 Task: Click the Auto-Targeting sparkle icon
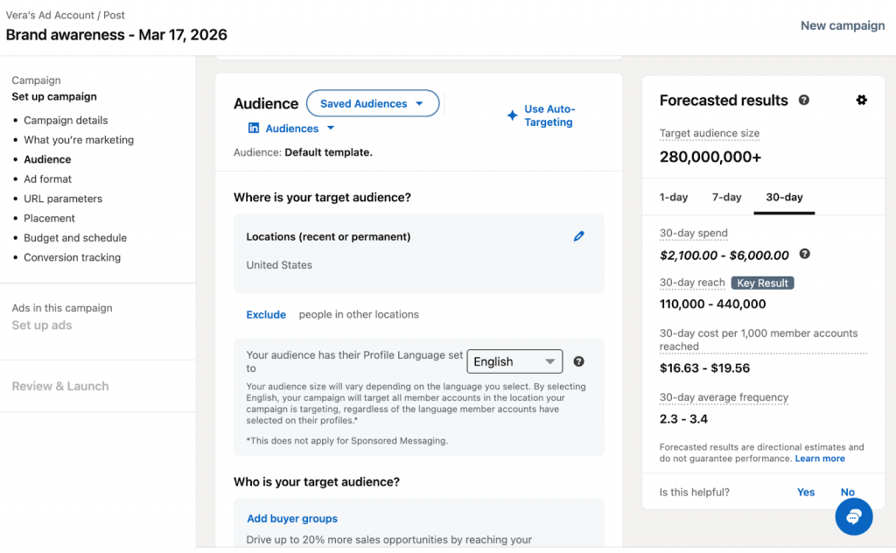pyautogui.click(x=512, y=115)
